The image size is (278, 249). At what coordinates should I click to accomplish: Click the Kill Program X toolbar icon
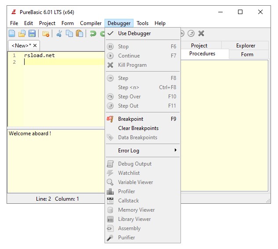tap(201, 33)
